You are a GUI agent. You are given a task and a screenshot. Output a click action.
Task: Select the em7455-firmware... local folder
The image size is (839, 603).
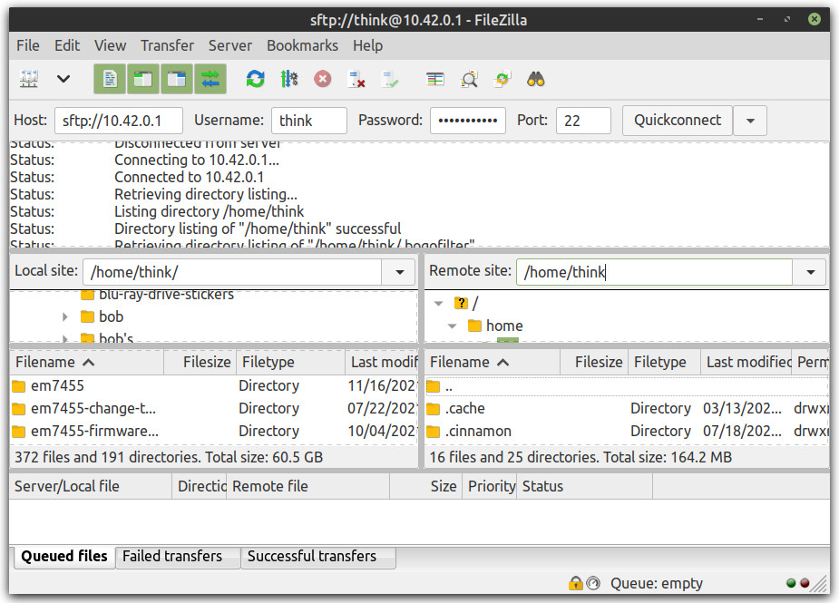213,432
